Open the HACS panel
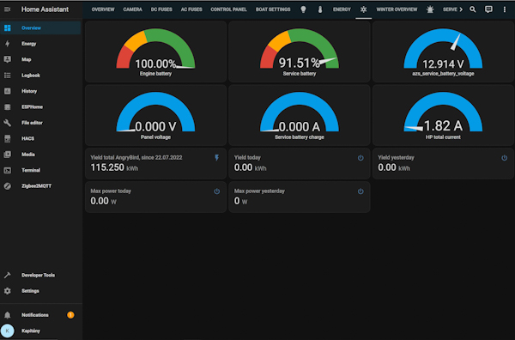The width and height of the screenshot is (515, 340). point(40,138)
